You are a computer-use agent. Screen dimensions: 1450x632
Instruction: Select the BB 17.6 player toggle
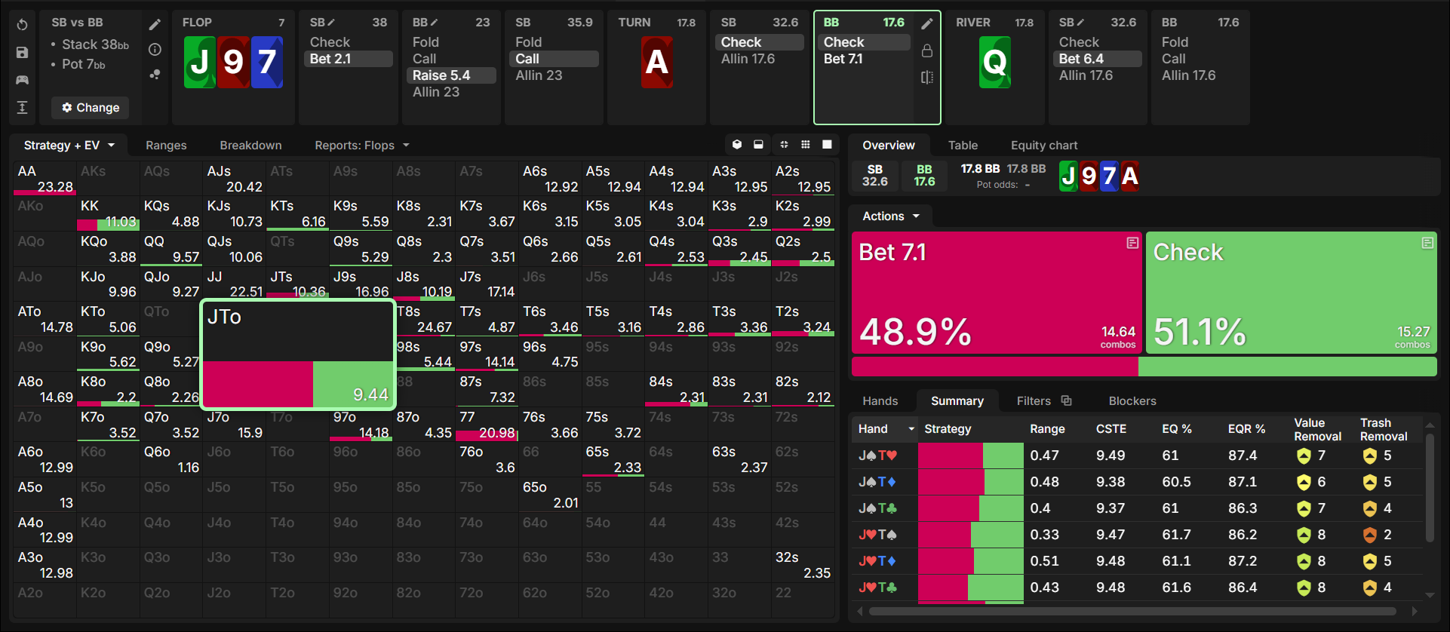(x=924, y=176)
